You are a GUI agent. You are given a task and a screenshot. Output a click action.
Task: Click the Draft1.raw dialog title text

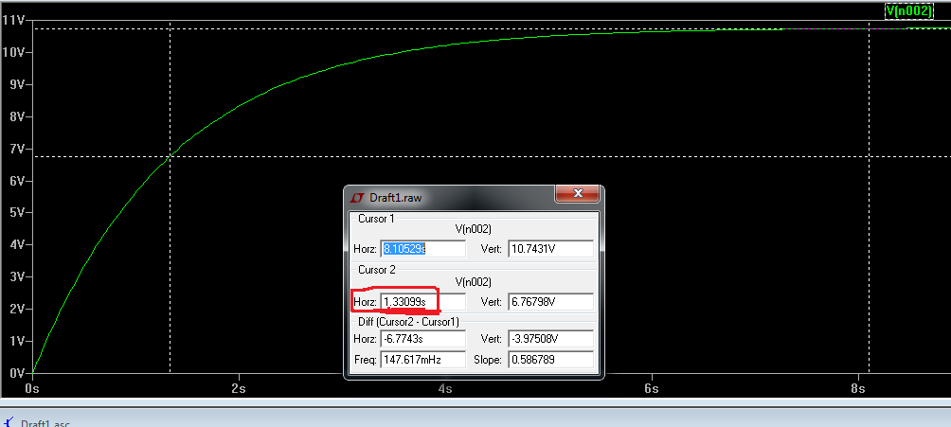click(396, 198)
